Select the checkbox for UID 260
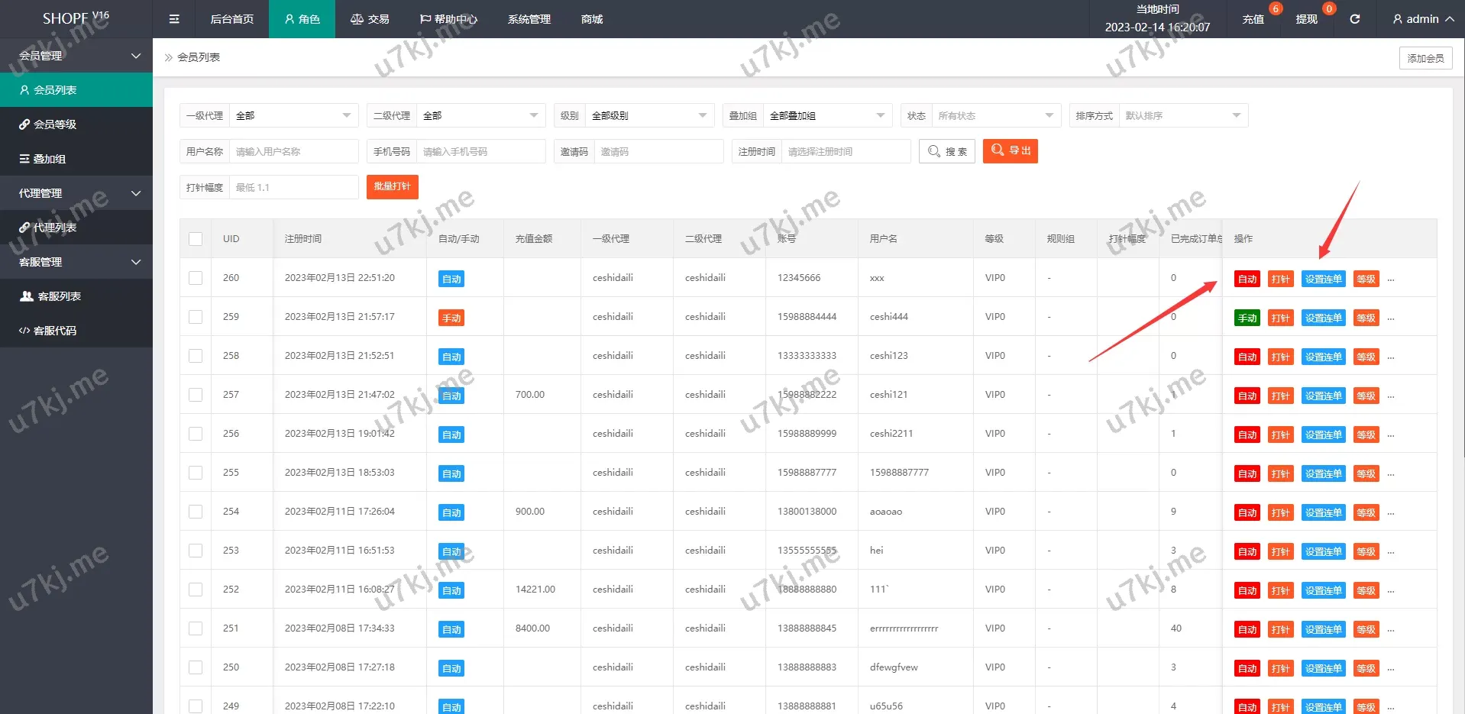The height and width of the screenshot is (714, 1465). pos(196,278)
